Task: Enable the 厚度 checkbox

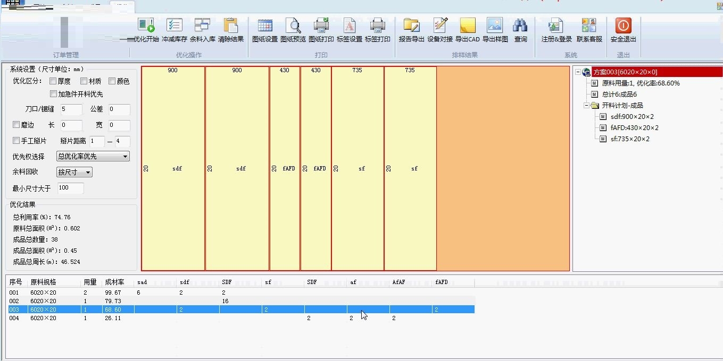Action: [53, 81]
